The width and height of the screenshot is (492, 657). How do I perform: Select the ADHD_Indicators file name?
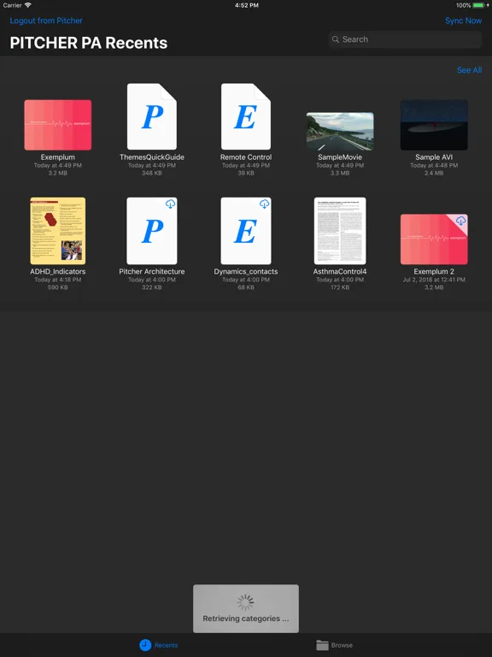click(58, 271)
